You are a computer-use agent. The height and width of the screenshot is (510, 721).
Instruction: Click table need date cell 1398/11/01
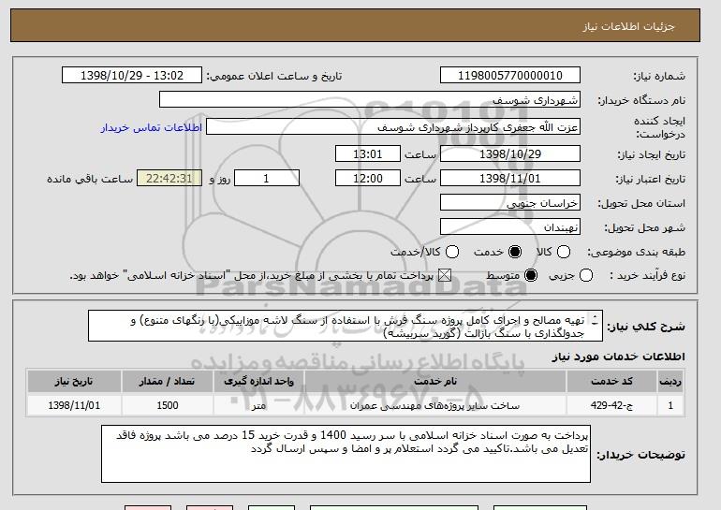(x=74, y=406)
